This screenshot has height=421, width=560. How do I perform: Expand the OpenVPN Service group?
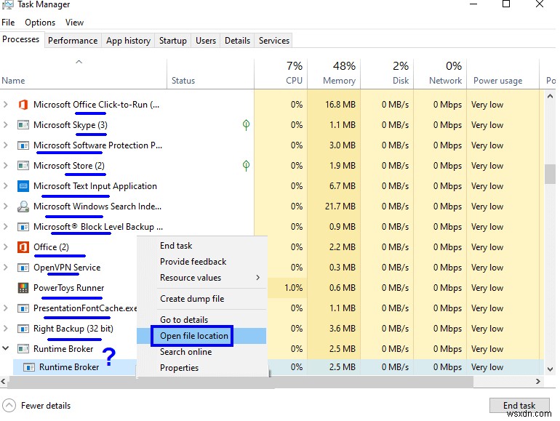click(x=5, y=268)
